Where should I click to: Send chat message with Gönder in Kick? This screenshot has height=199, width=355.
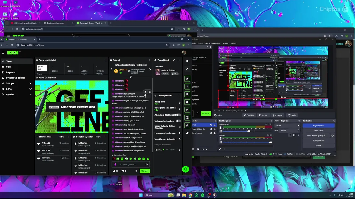(x=145, y=171)
